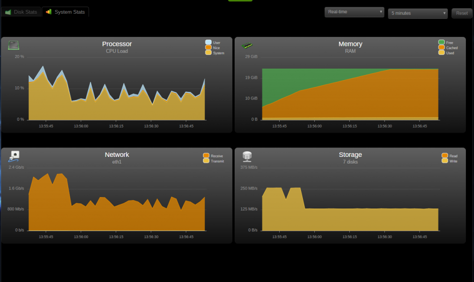Screen dimensions: 474x282
Task: Click the Storage chart title
Action: click(350, 155)
